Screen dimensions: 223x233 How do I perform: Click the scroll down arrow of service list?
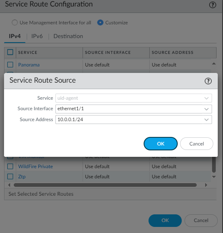pos(214,177)
